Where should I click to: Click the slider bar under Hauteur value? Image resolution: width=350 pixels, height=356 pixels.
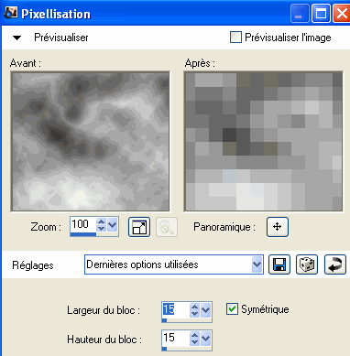pyautogui.click(x=187, y=349)
